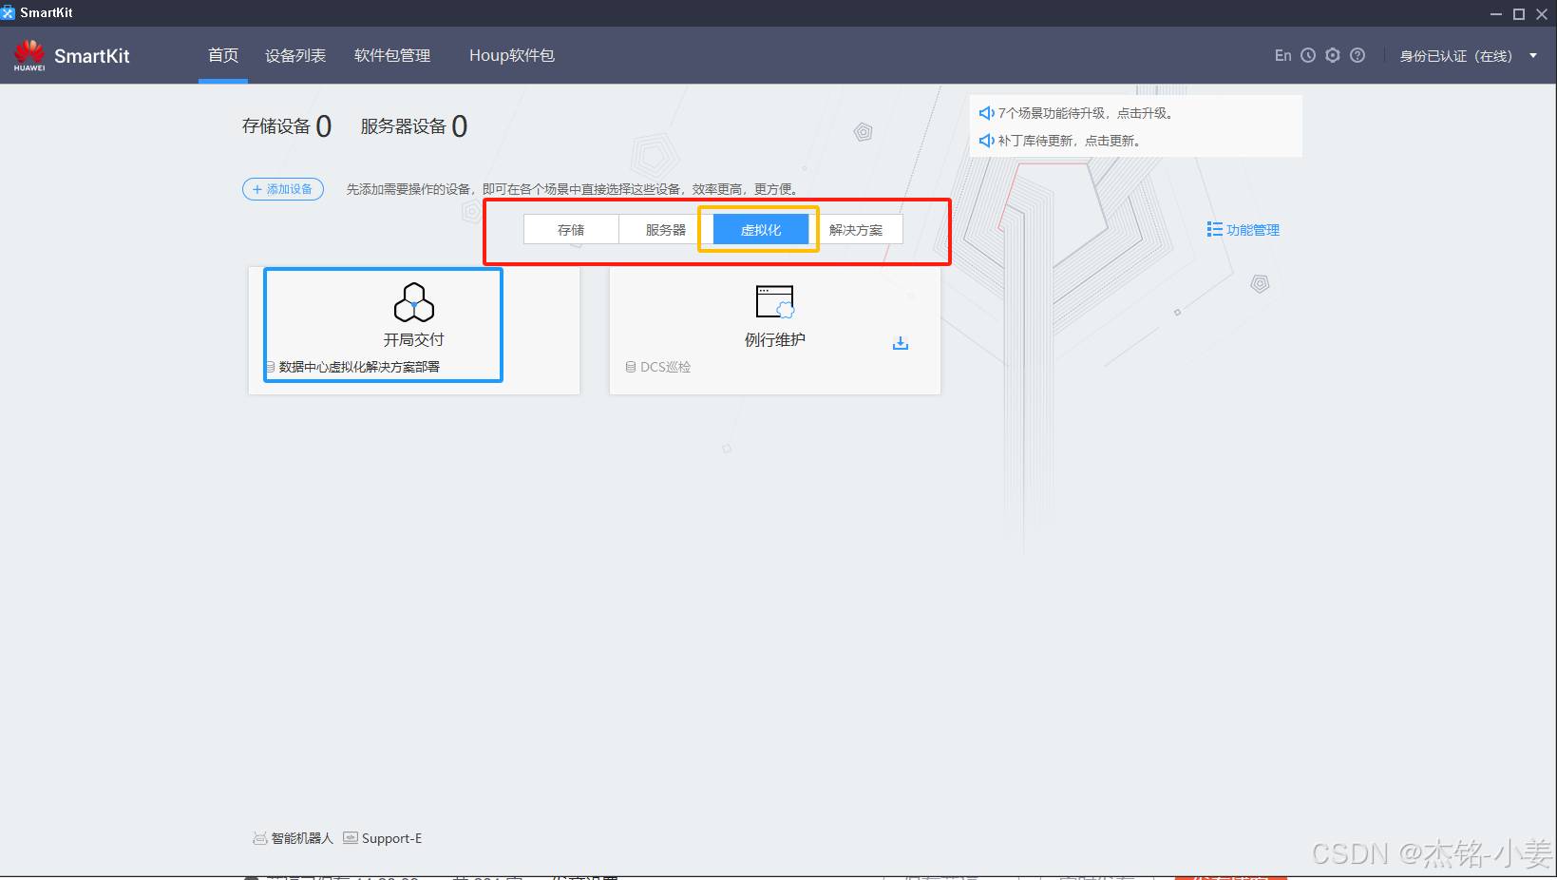Open the 例行维护 card icon
This screenshot has width=1557, height=880.
coord(775,302)
